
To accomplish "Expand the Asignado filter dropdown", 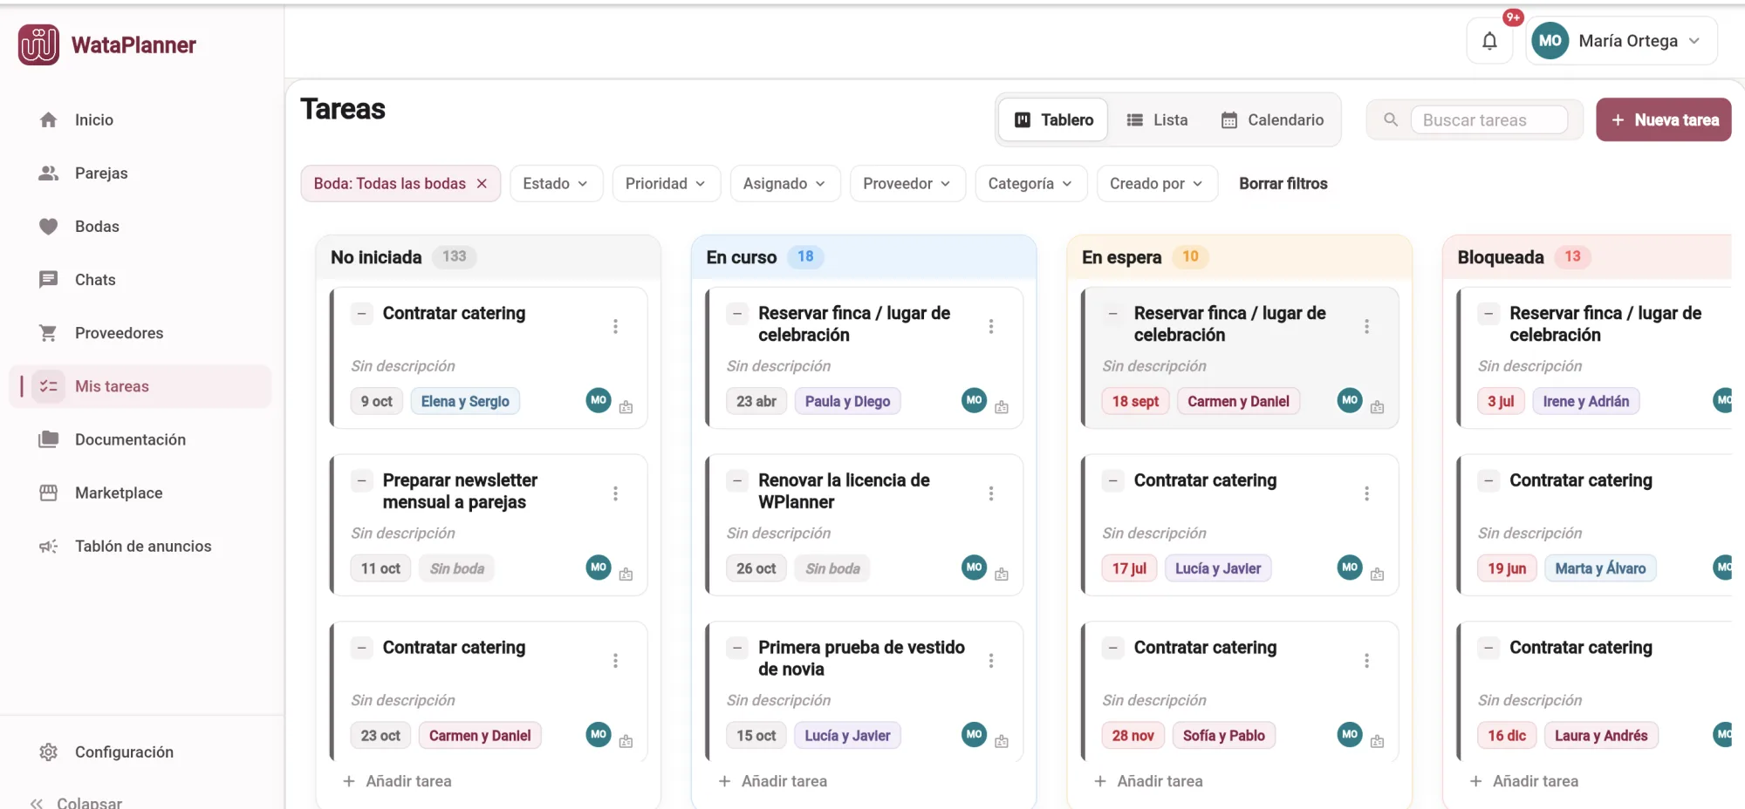I will (x=784, y=183).
